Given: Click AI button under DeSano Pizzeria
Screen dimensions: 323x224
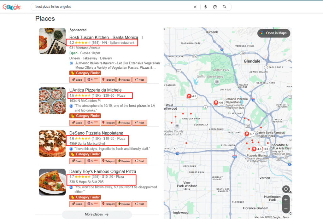Looking at the screenshot, I should [92, 161].
